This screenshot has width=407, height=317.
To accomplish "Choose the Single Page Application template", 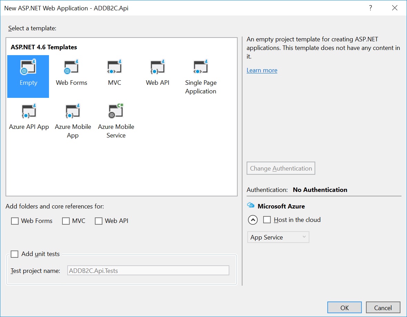I will pos(201,68).
